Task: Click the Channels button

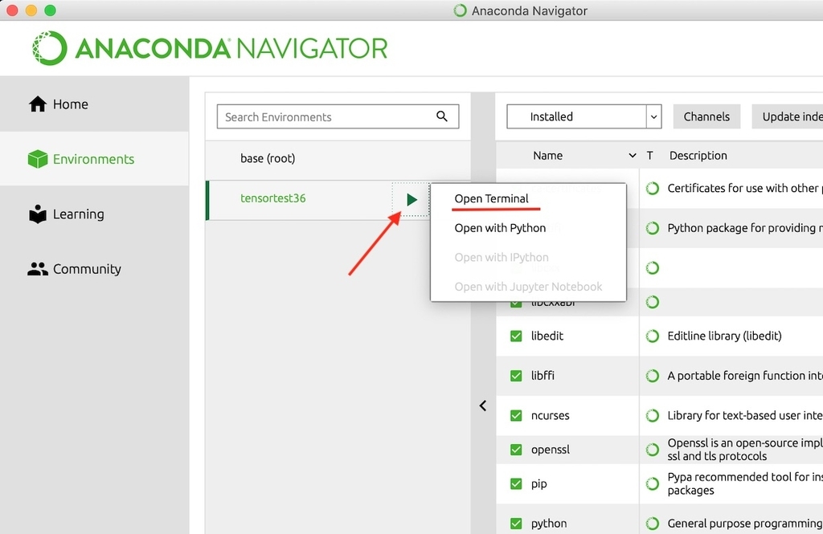Action: pos(706,116)
